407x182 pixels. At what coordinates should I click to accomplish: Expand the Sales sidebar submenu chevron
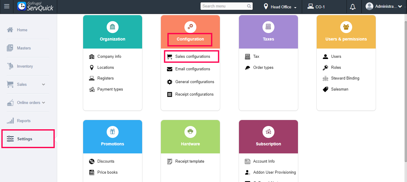(44, 85)
